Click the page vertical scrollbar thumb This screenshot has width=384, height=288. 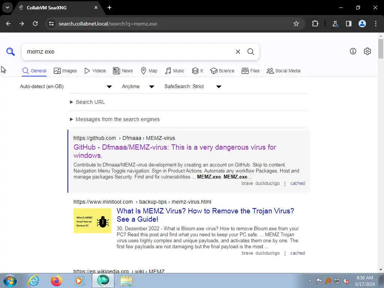[x=381, y=48]
